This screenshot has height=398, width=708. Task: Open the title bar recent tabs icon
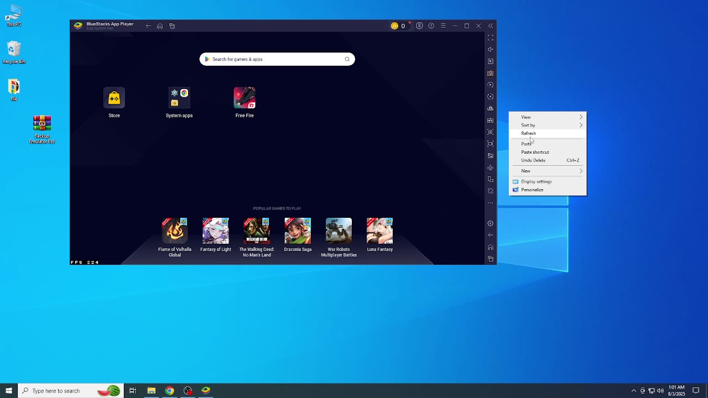click(x=172, y=26)
